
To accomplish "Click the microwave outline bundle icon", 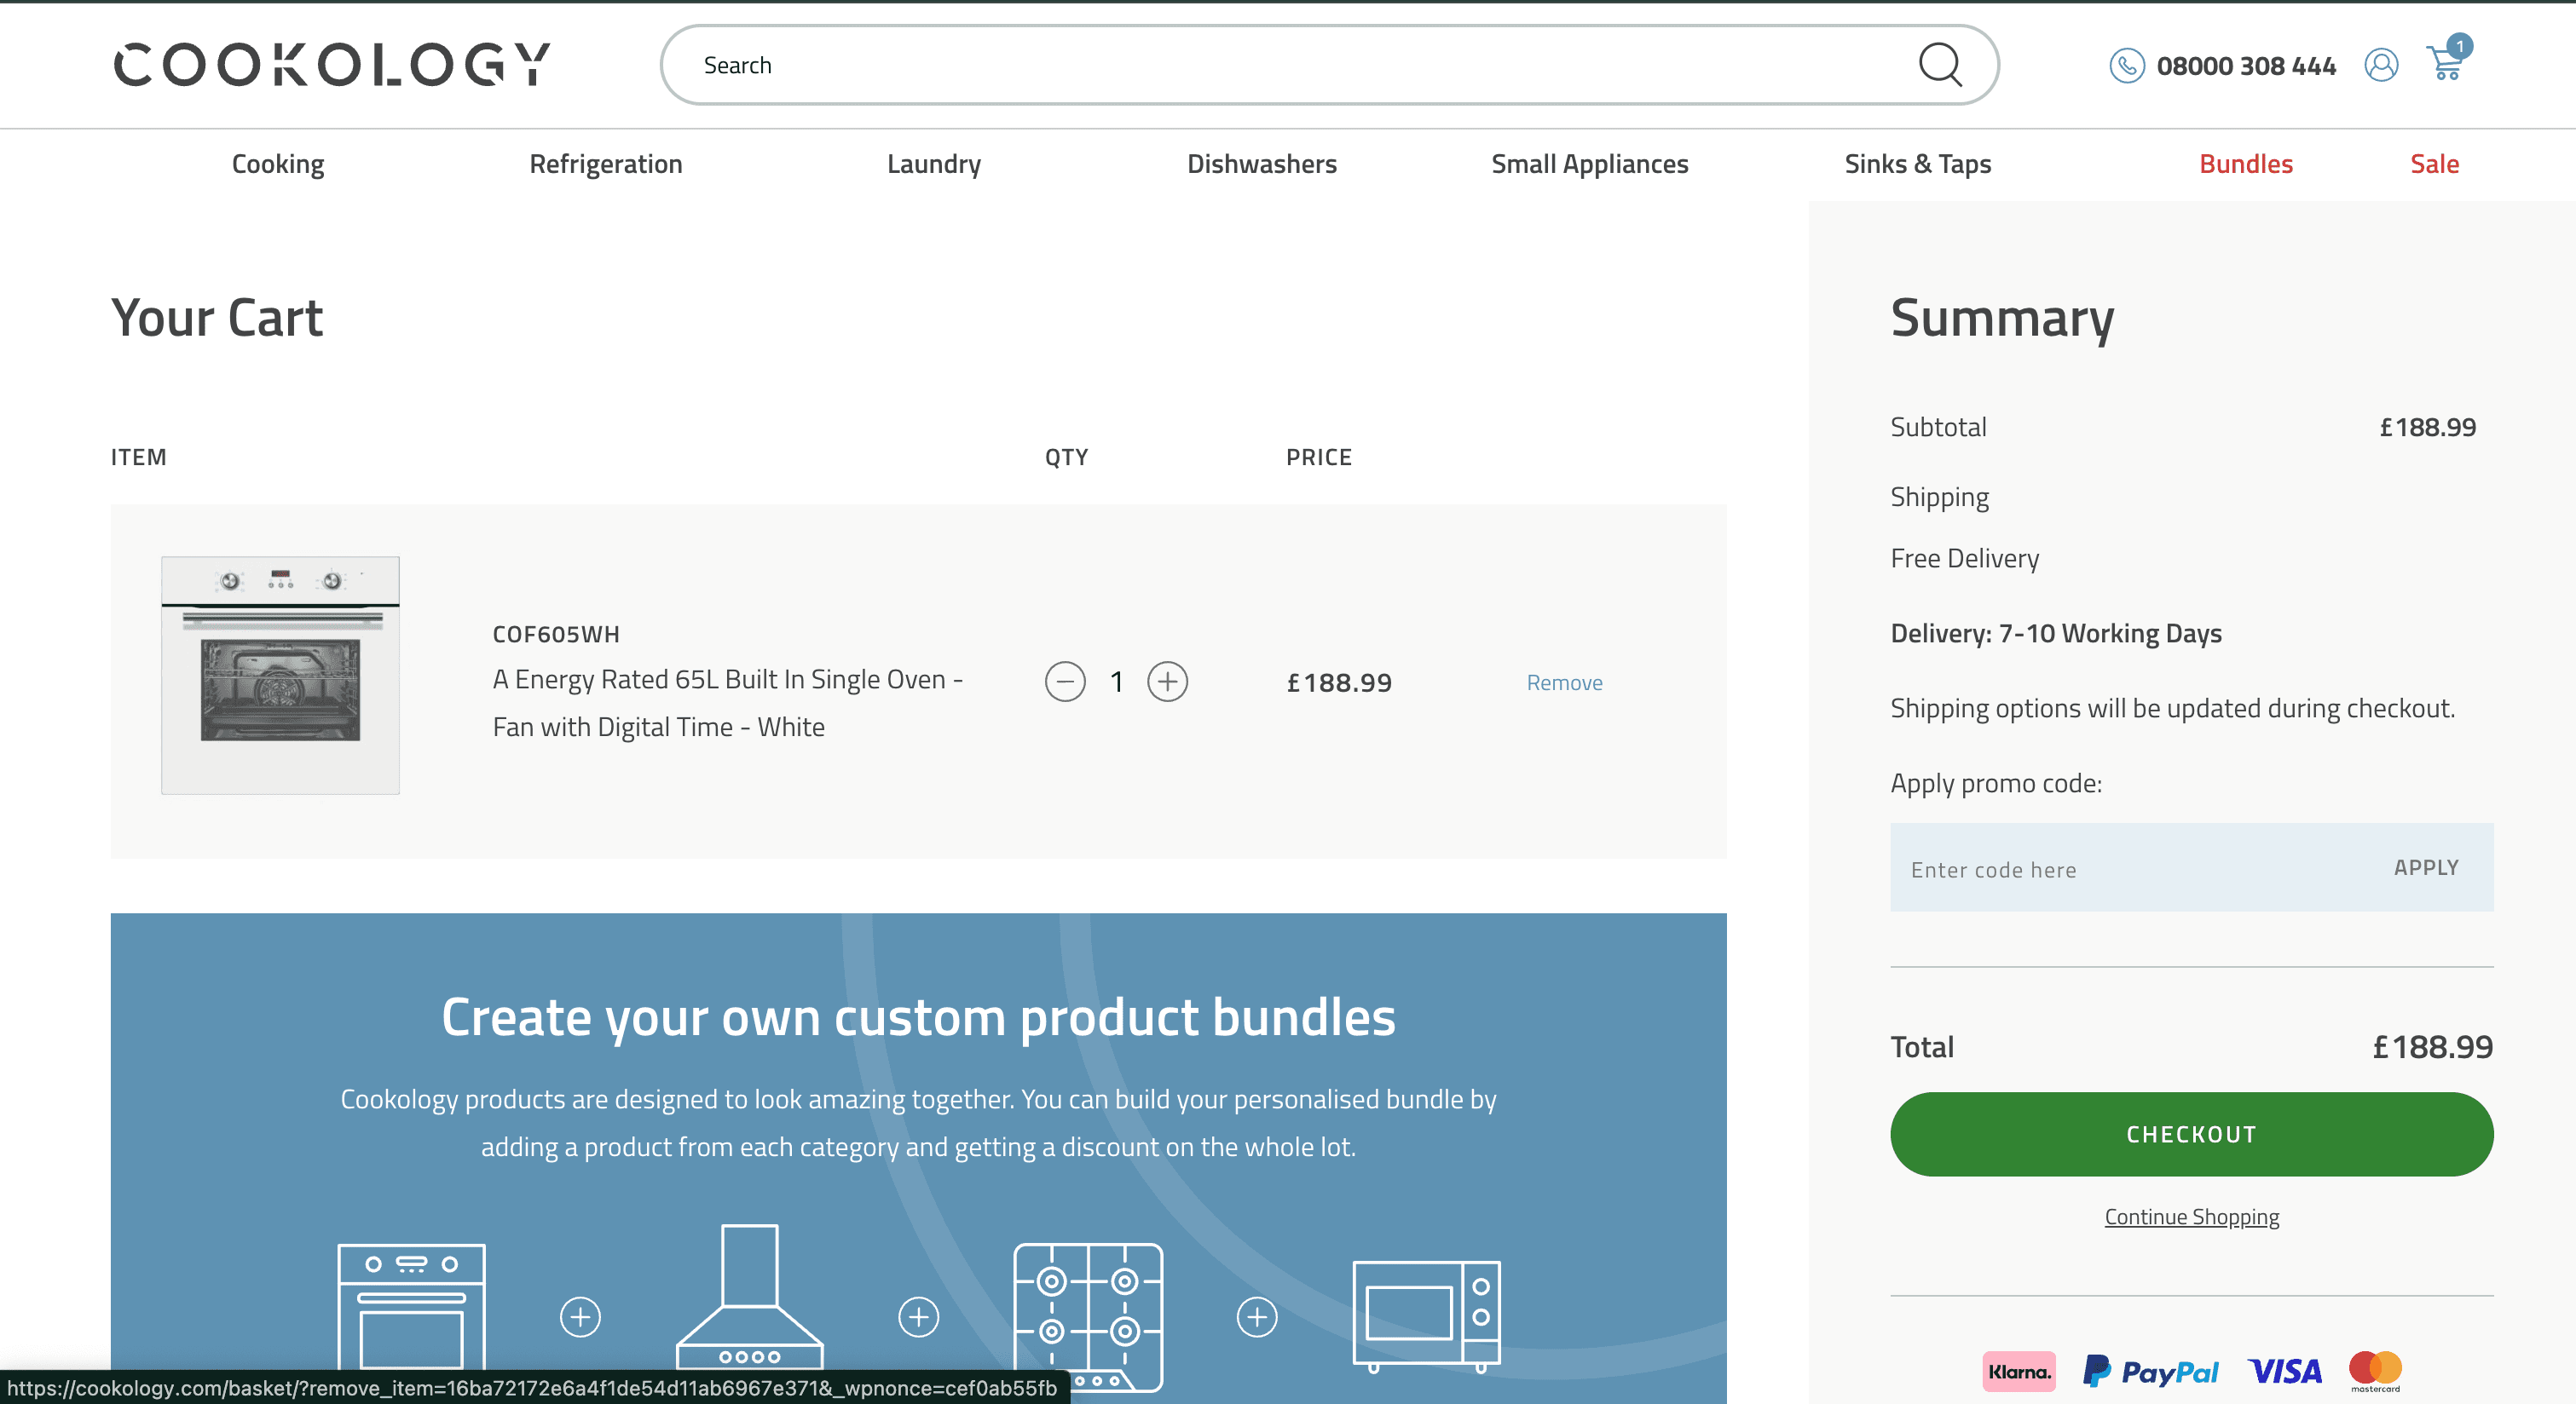I will click(1426, 1313).
